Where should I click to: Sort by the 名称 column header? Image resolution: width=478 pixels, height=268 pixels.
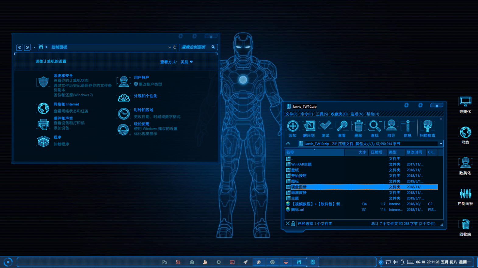point(315,152)
